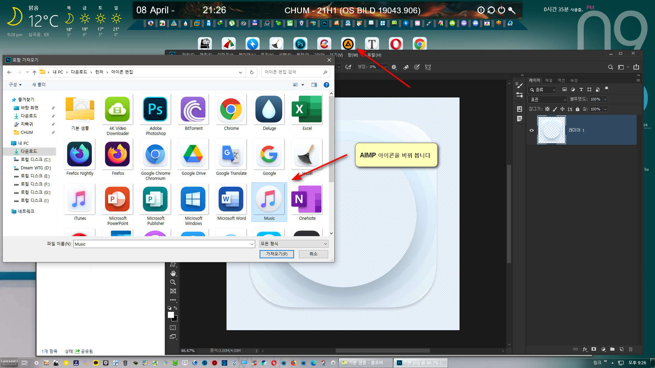
Task: Select the Music icon file
Action: pyautogui.click(x=269, y=202)
